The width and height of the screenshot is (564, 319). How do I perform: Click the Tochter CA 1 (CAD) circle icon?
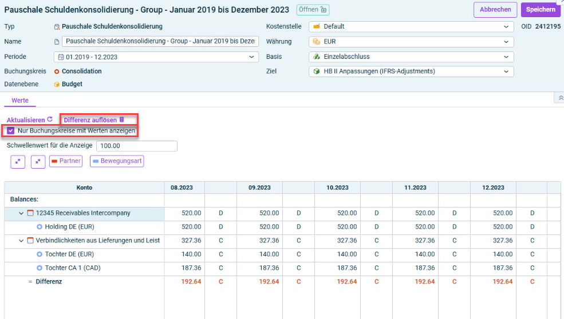(40, 268)
